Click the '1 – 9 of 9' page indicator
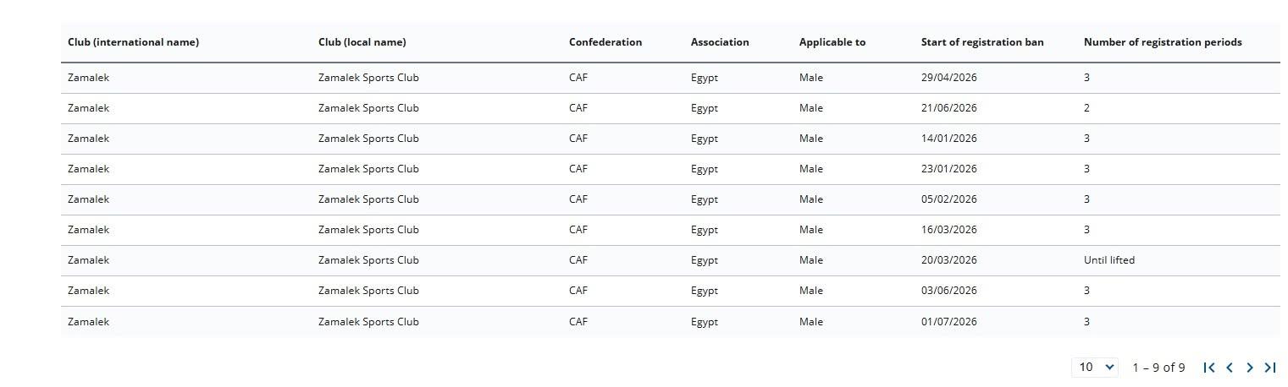 tap(1158, 368)
